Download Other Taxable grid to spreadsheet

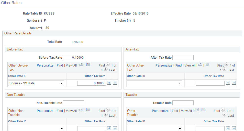pyautogui.click(x=203, y=110)
